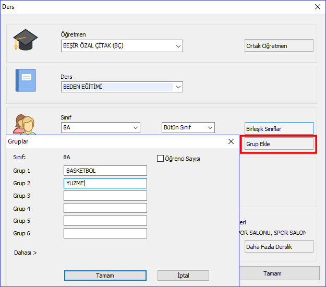326x287 pixels.
Task: Click the graduation cap teacher icon
Action: pyautogui.click(x=26, y=40)
